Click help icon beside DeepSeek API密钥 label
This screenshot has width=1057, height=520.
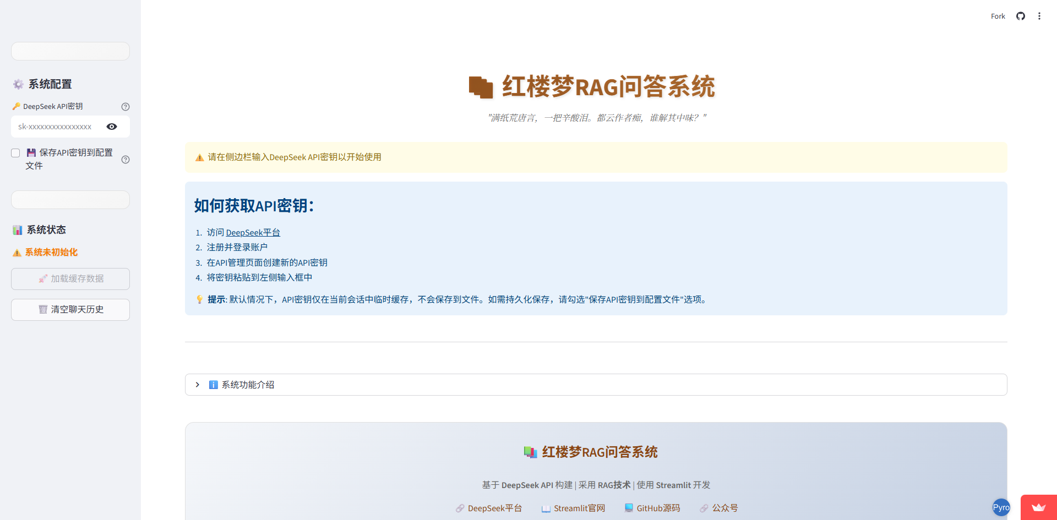(126, 107)
